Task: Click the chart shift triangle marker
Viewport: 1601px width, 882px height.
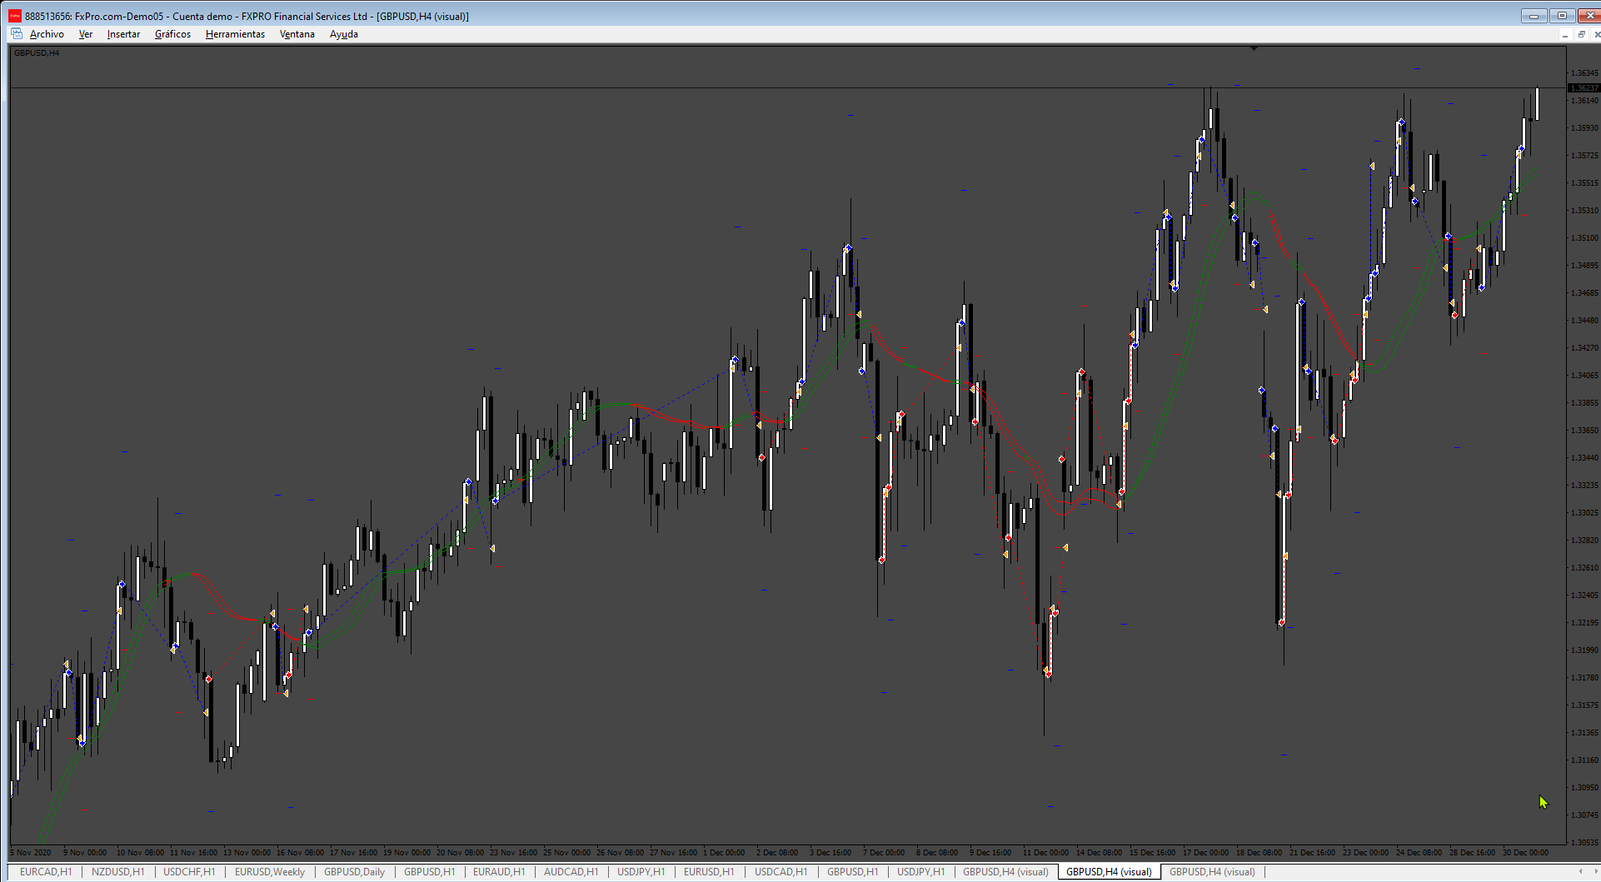Action: (1254, 48)
